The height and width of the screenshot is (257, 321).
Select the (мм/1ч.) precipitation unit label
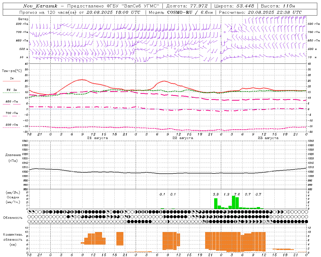coord(13,202)
